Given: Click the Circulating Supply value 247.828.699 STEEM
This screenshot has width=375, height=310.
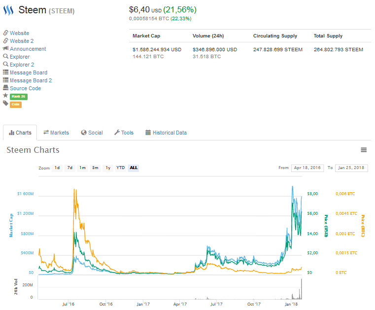Looking at the screenshot, I should (277, 49).
